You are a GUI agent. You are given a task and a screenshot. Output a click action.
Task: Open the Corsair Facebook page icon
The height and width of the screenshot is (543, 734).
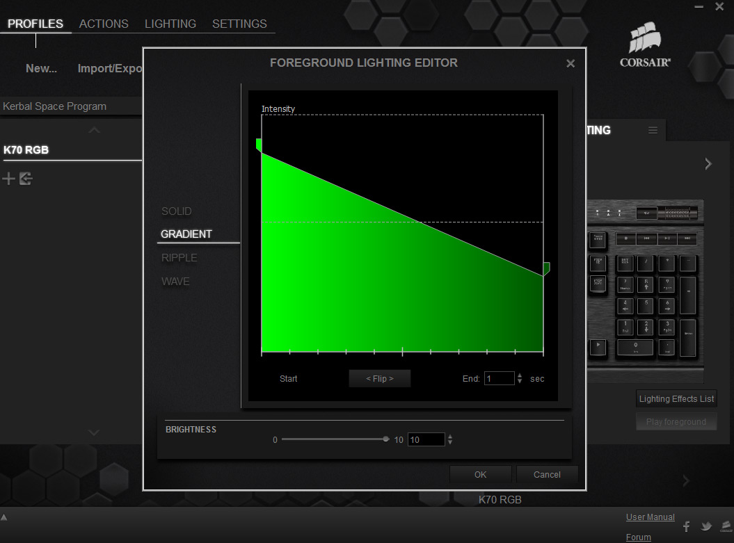[686, 526]
